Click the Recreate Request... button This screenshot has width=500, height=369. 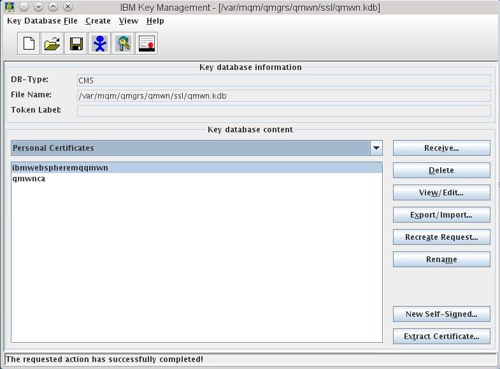click(441, 237)
